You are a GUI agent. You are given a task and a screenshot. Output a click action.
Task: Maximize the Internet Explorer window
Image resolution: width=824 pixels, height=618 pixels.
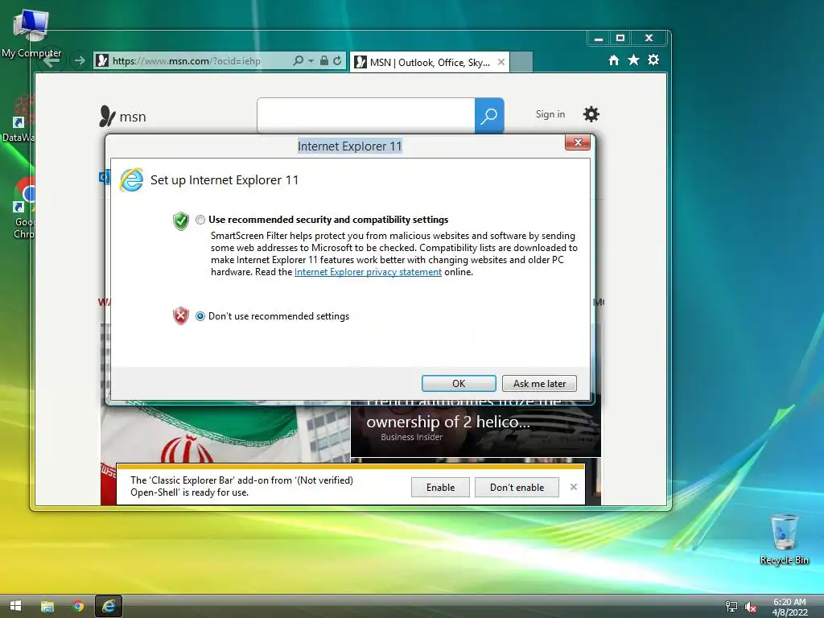coord(620,38)
